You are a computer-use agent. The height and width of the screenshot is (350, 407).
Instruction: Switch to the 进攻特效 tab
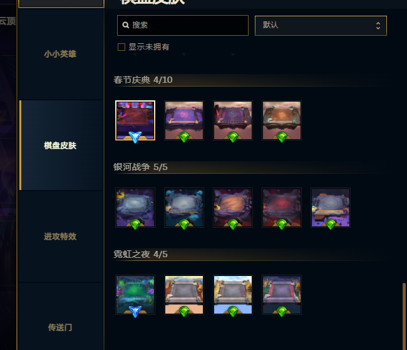[61, 236]
